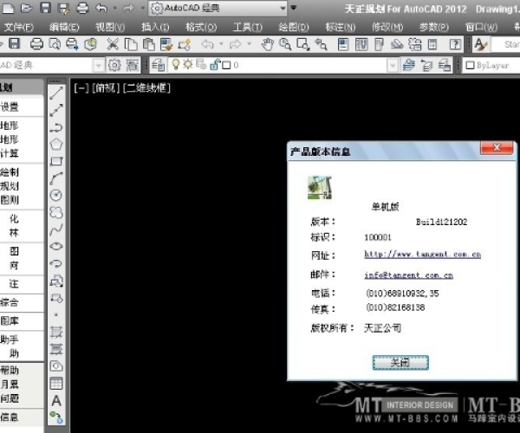Select the Rectangle tool
This screenshot has width=520, height=433.
(x=56, y=161)
